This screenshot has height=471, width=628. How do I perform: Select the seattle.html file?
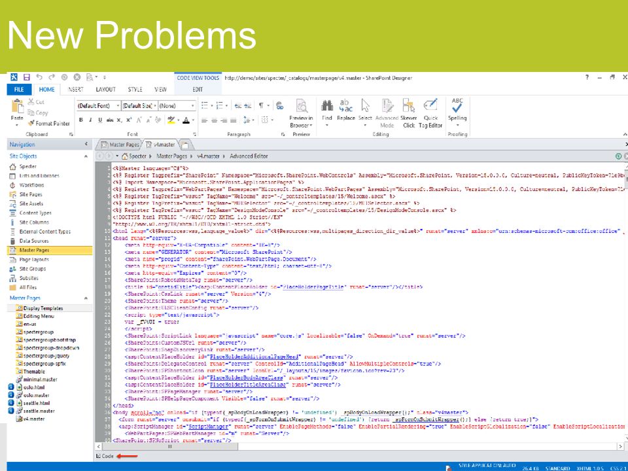37,403
